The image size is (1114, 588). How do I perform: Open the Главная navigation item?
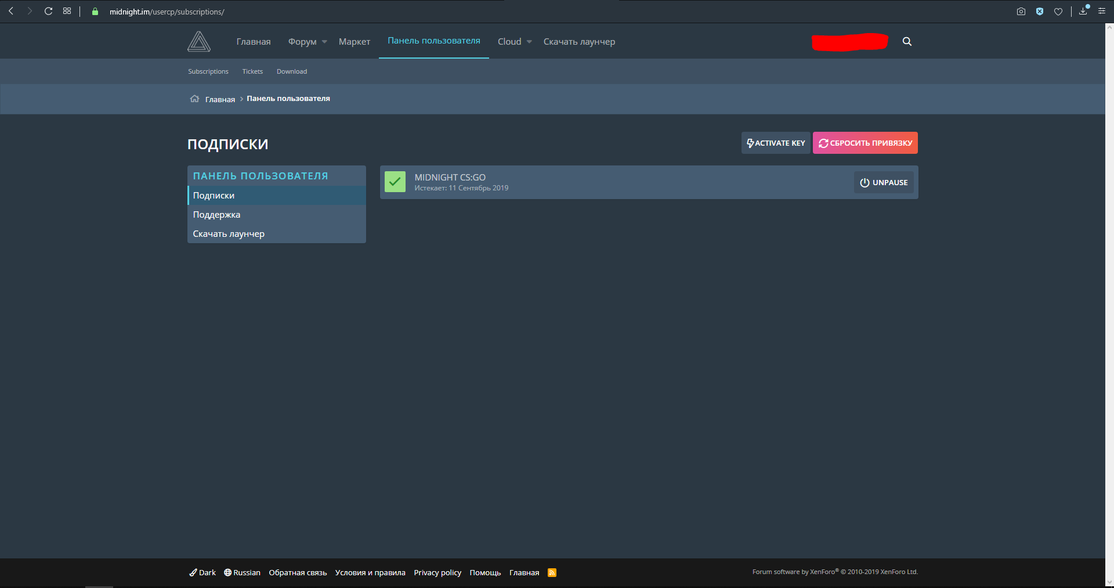(x=254, y=42)
